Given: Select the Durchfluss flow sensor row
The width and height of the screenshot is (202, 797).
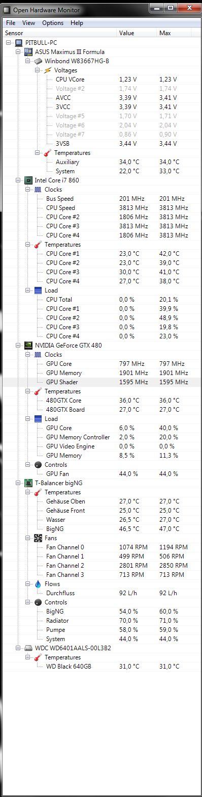Looking at the screenshot, I should (x=101, y=593).
